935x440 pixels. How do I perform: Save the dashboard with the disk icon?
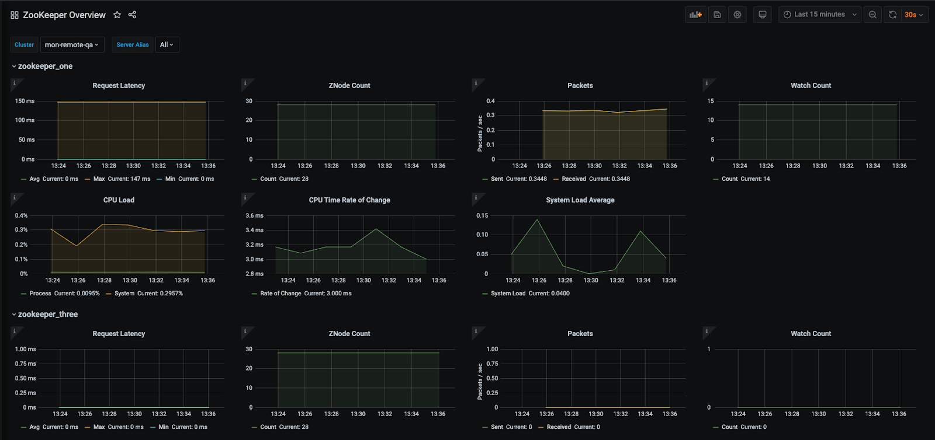tap(717, 15)
